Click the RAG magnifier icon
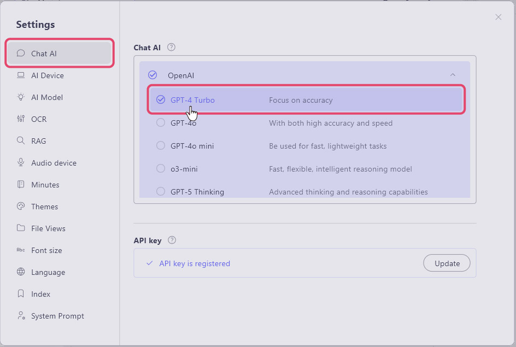Image resolution: width=516 pixels, height=347 pixels. point(21,141)
